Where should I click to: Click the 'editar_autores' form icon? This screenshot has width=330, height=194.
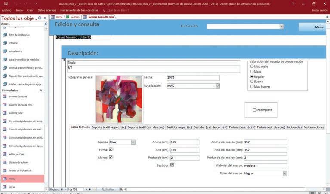pyautogui.click(x=5, y=154)
